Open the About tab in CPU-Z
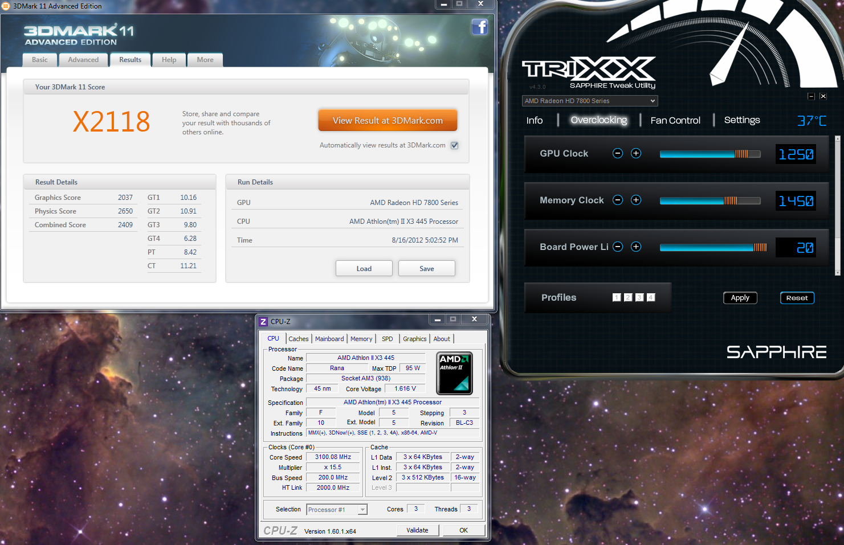Screen dimensions: 844x545 pyautogui.click(x=442, y=339)
